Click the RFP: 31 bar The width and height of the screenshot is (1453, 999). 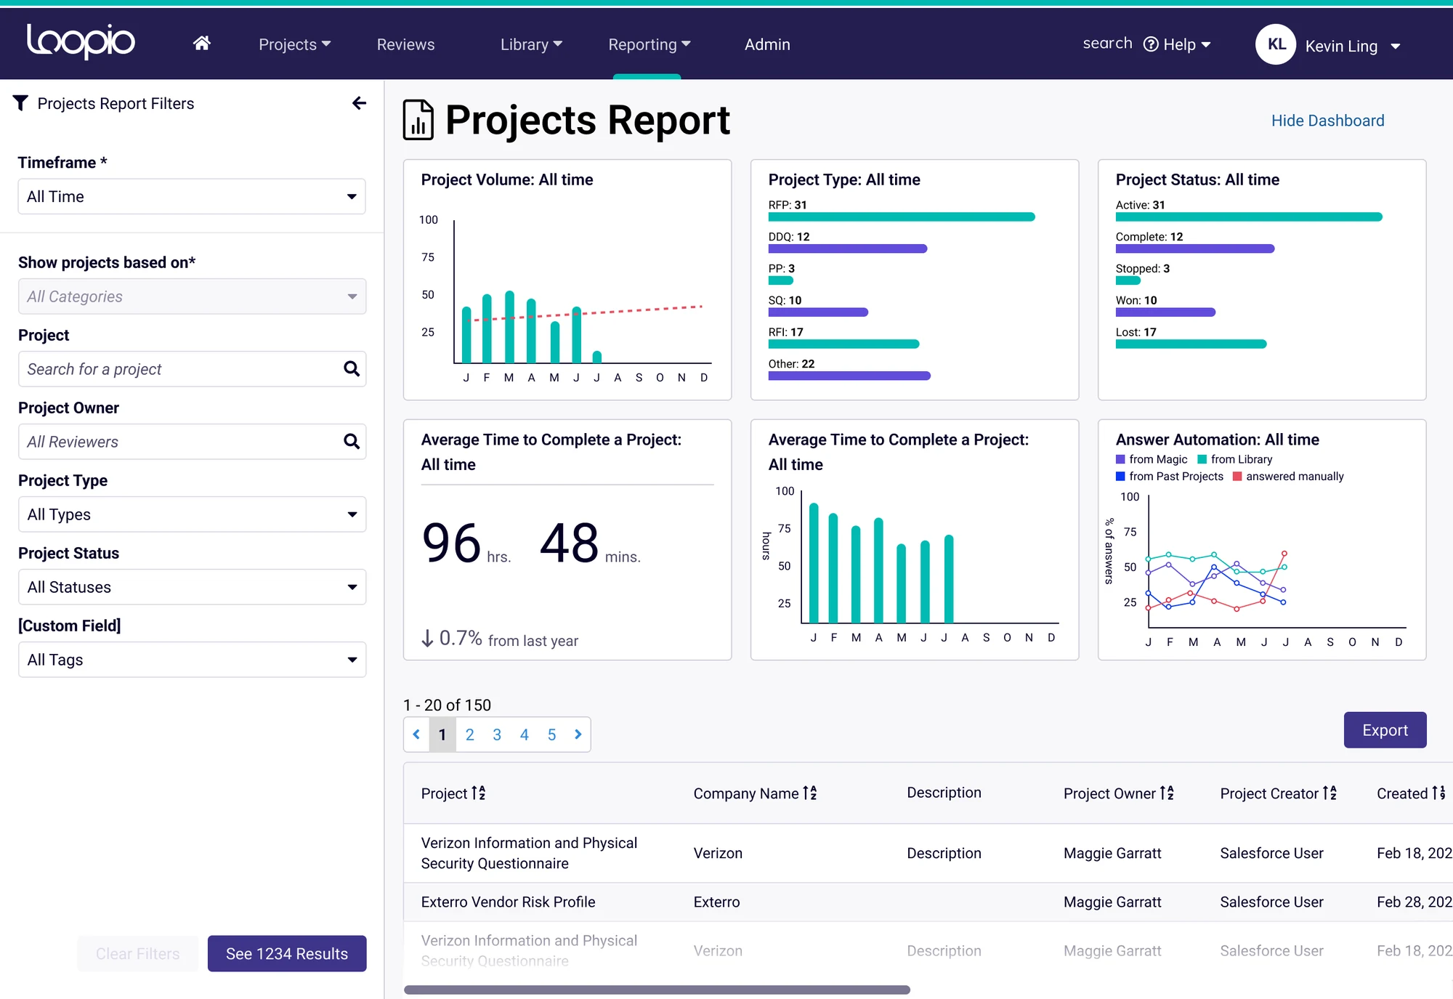(x=902, y=217)
